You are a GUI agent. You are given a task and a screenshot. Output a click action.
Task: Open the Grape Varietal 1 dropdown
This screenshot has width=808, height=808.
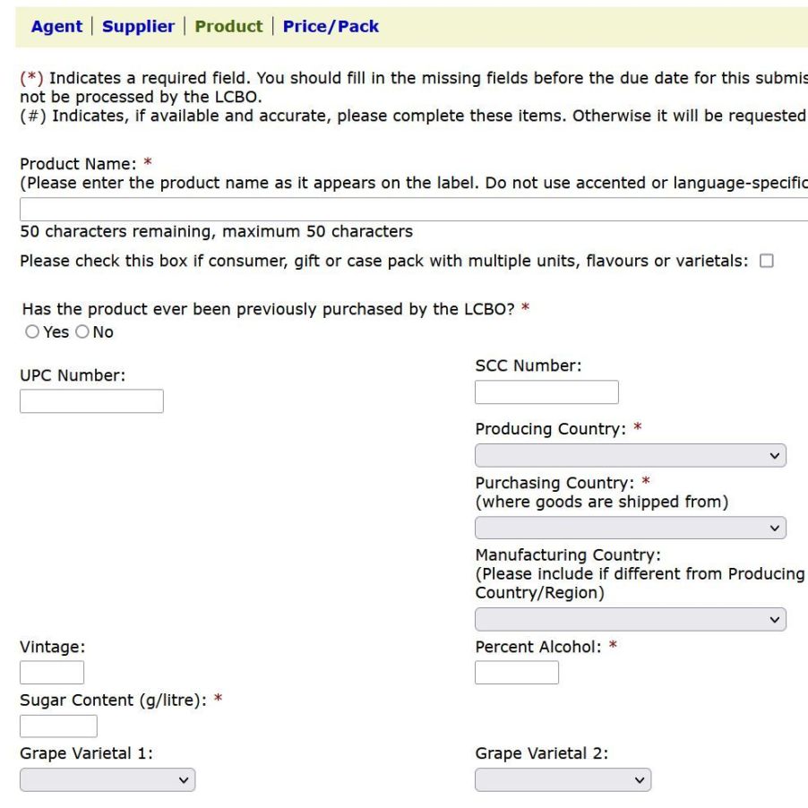[107, 780]
